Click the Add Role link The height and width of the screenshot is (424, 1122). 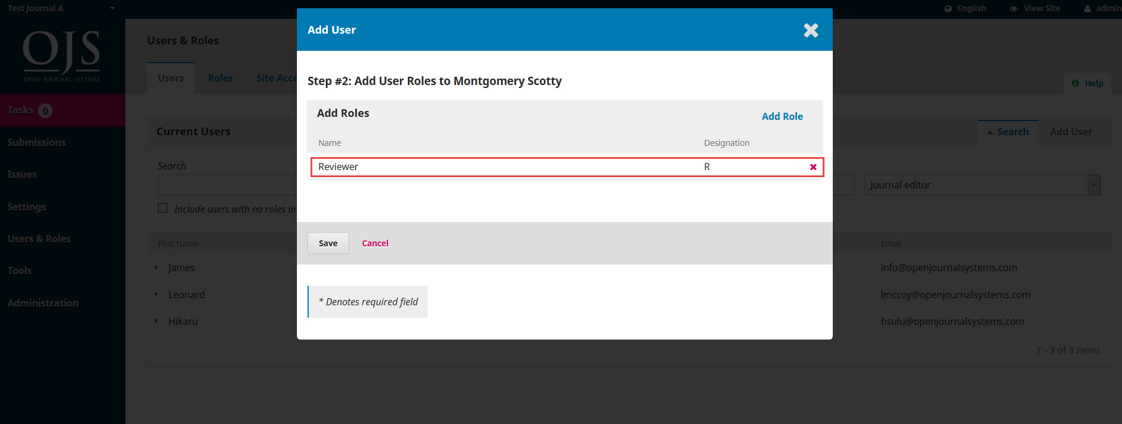[782, 116]
